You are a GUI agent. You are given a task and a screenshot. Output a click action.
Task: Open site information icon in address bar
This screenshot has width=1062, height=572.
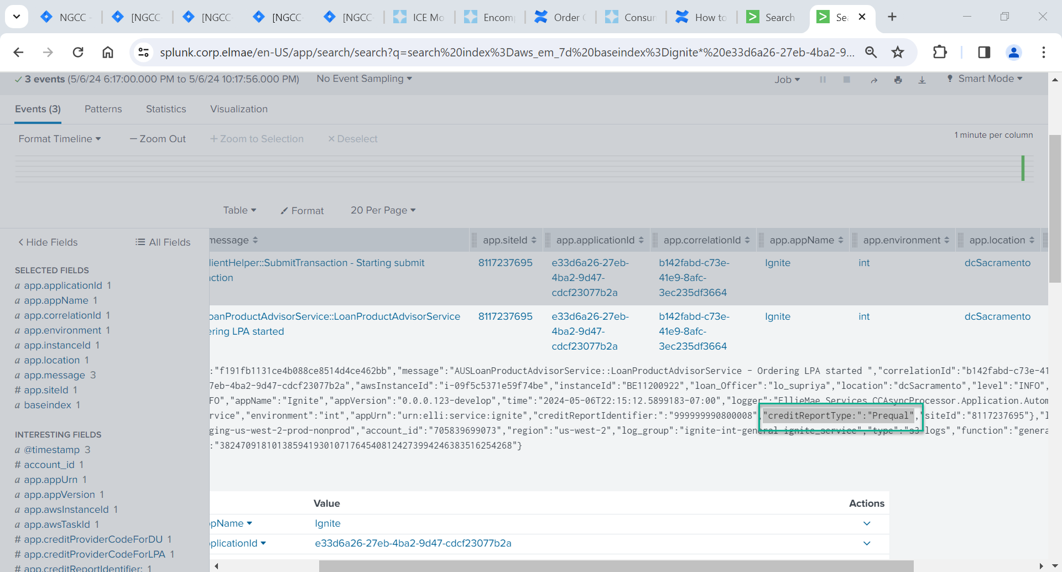pos(144,52)
